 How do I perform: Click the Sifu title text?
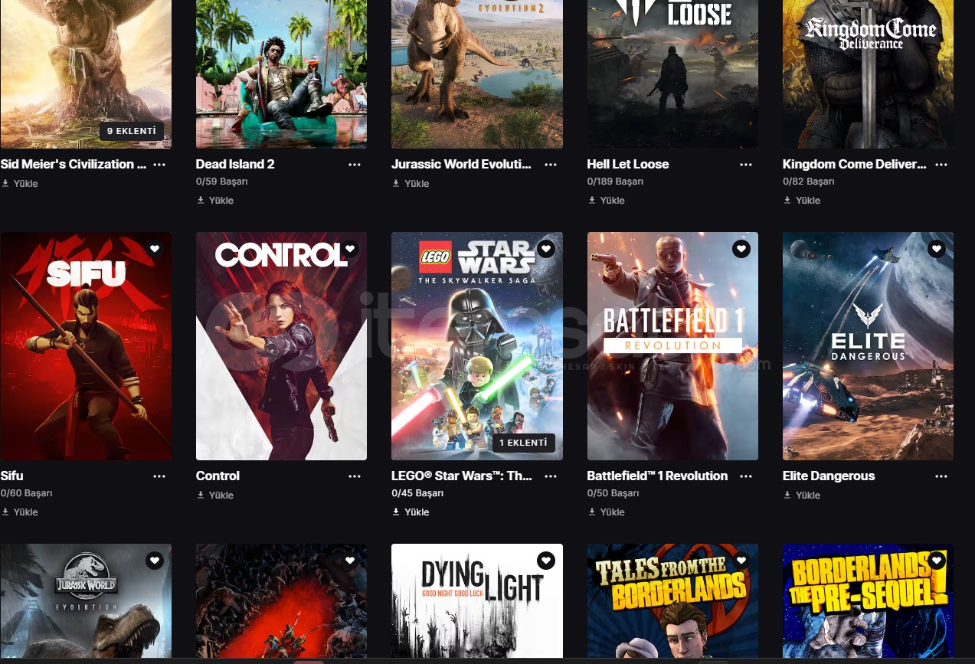(x=12, y=476)
